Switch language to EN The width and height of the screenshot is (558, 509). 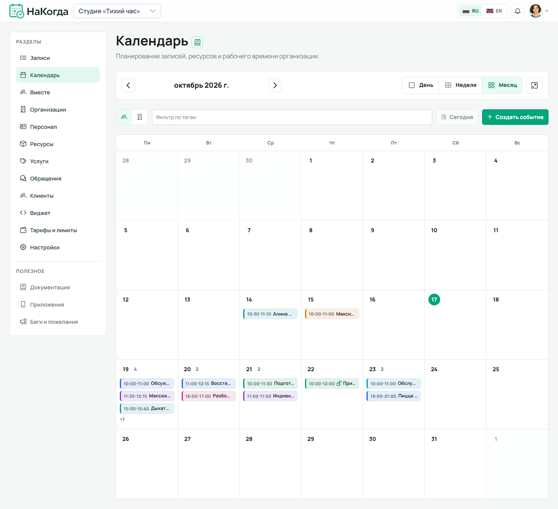(x=494, y=11)
